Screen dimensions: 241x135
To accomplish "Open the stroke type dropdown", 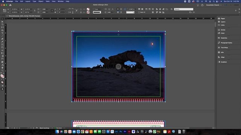I will (x=102, y=12).
